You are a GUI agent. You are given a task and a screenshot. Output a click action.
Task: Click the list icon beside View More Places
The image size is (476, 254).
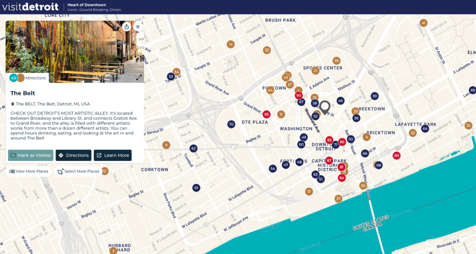(x=11, y=171)
